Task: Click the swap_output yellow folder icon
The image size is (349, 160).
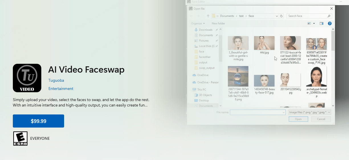Action: [x=196, y=68]
